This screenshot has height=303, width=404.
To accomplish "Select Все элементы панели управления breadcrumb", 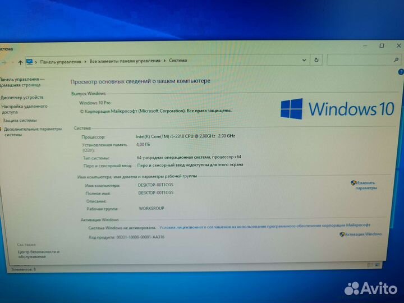I will 125,61.
